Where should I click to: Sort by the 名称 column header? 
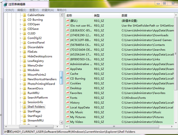79,15
